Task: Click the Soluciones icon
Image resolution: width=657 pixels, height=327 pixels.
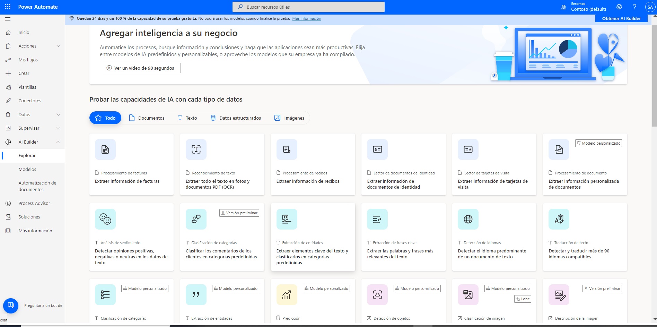Action: pyautogui.click(x=8, y=217)
